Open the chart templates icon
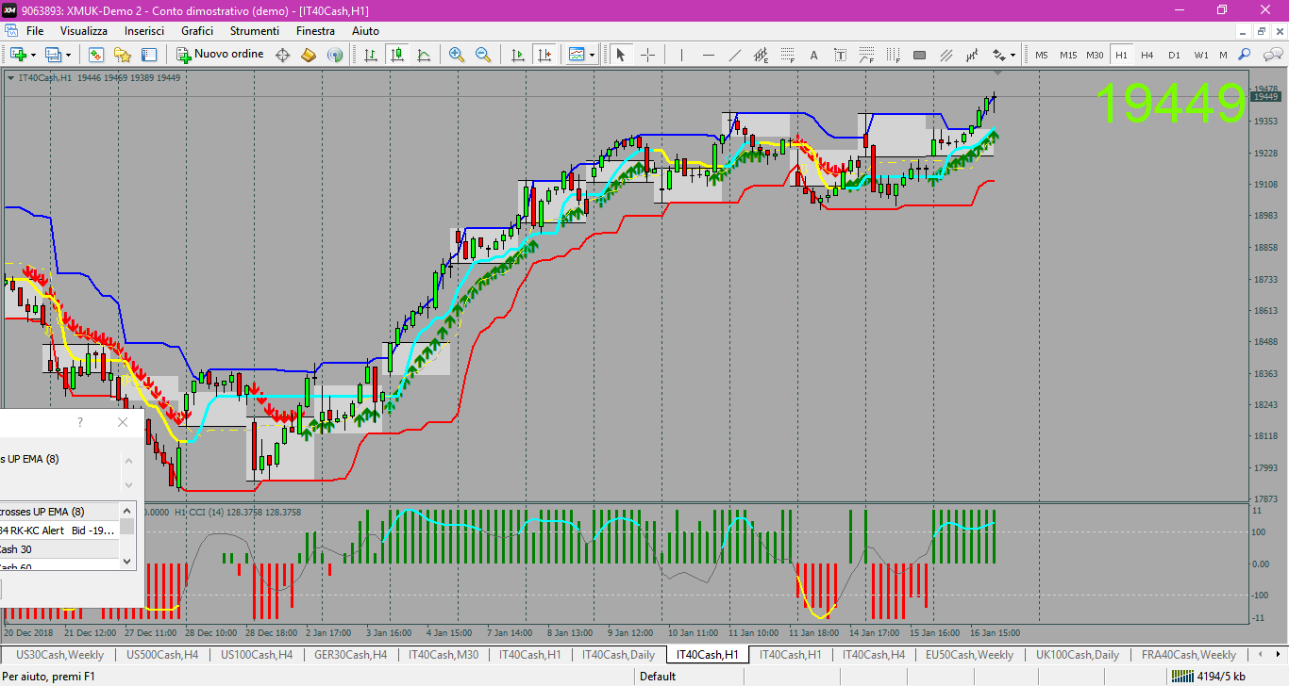 tap(576, 55)
